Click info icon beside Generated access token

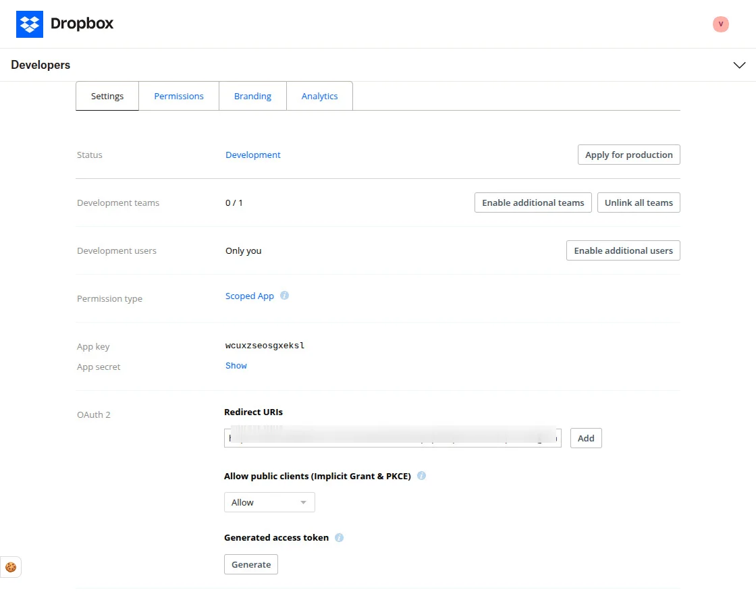pos(339,537)
